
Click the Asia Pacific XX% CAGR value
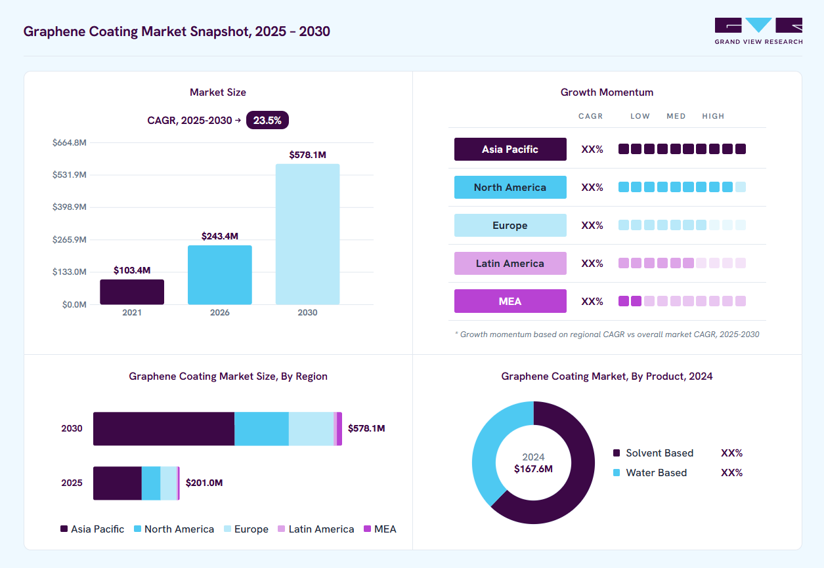(x=592, y=150)
